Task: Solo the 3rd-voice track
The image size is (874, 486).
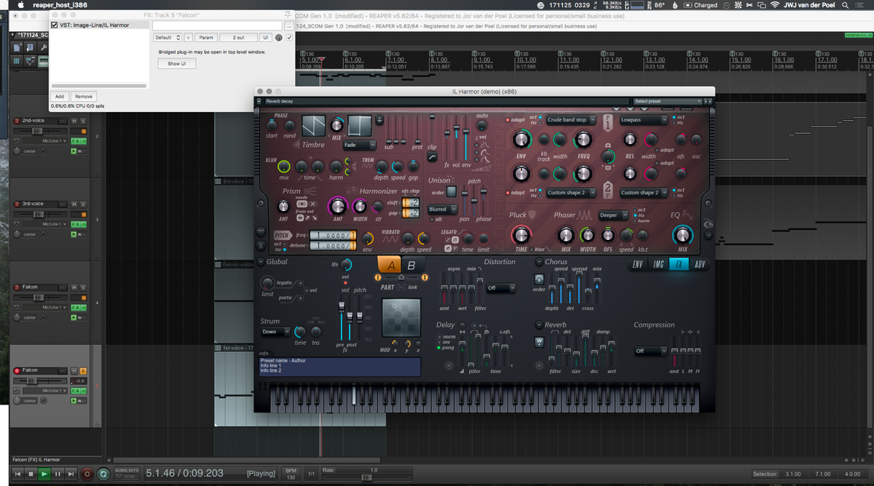Action: (x=83, y=204)
